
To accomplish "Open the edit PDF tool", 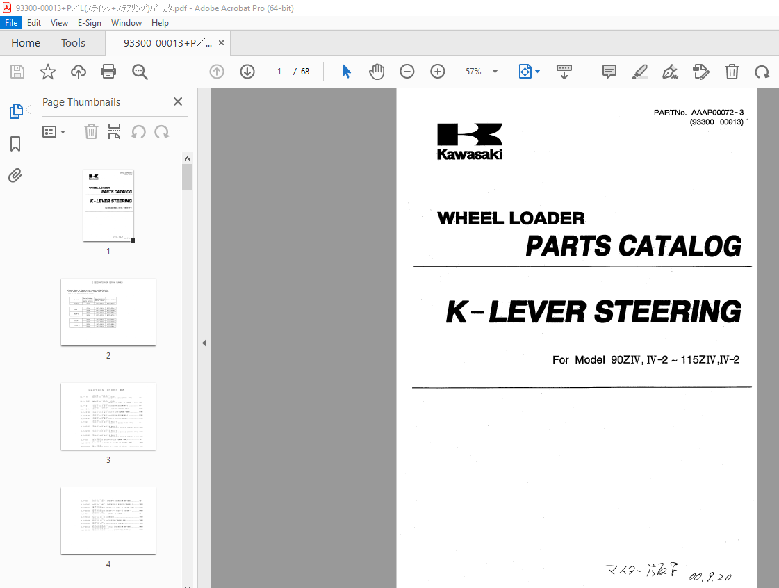I will (700, 72).
